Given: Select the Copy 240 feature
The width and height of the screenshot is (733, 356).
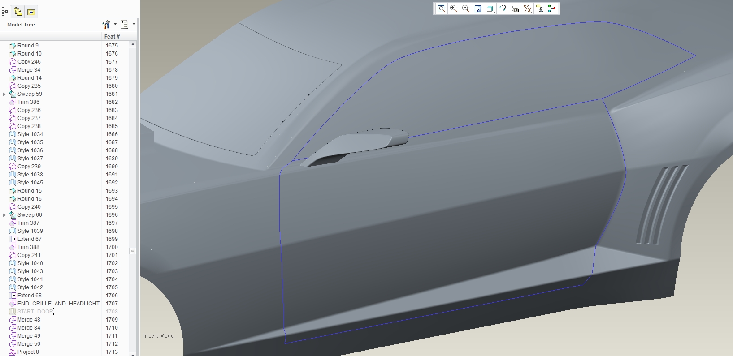Looking at the screenshot, I should point(29,207).
